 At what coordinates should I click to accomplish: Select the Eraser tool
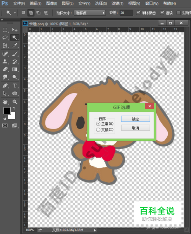(x=5, y=69)
